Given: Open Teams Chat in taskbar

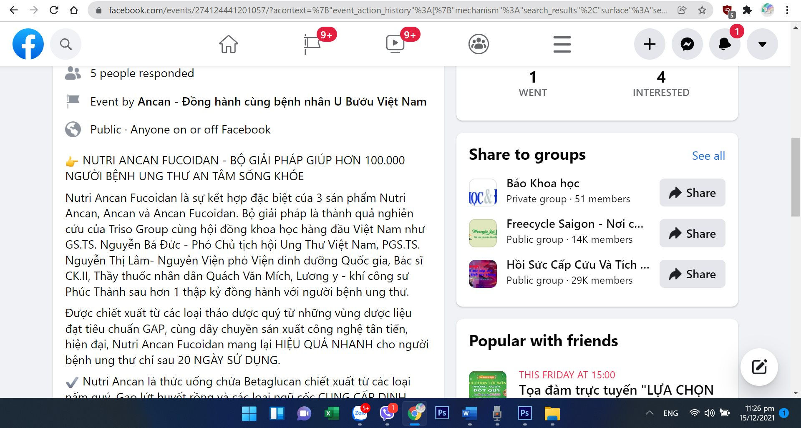Looking at the screenshot, I should (304, 413).
